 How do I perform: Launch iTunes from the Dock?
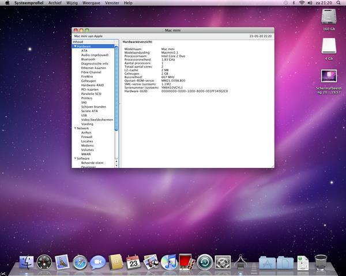coord(169,262)
